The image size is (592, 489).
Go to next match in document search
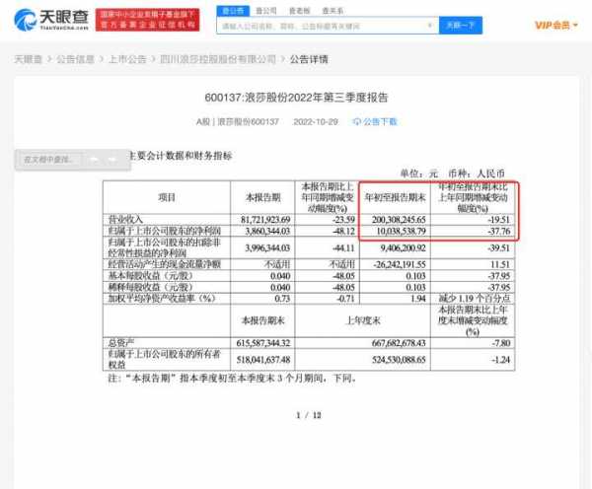pos(112,160)
